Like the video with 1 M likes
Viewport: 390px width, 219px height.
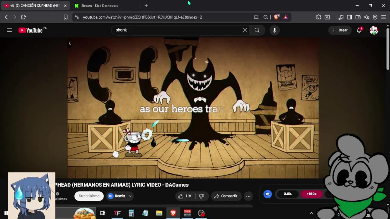[185, 196]
